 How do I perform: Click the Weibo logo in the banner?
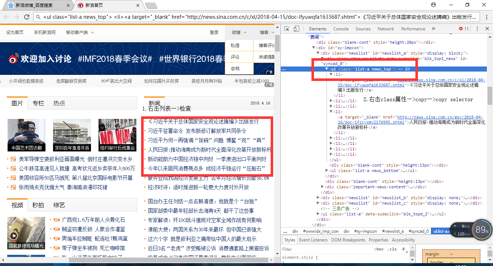(x=13, y=59)
